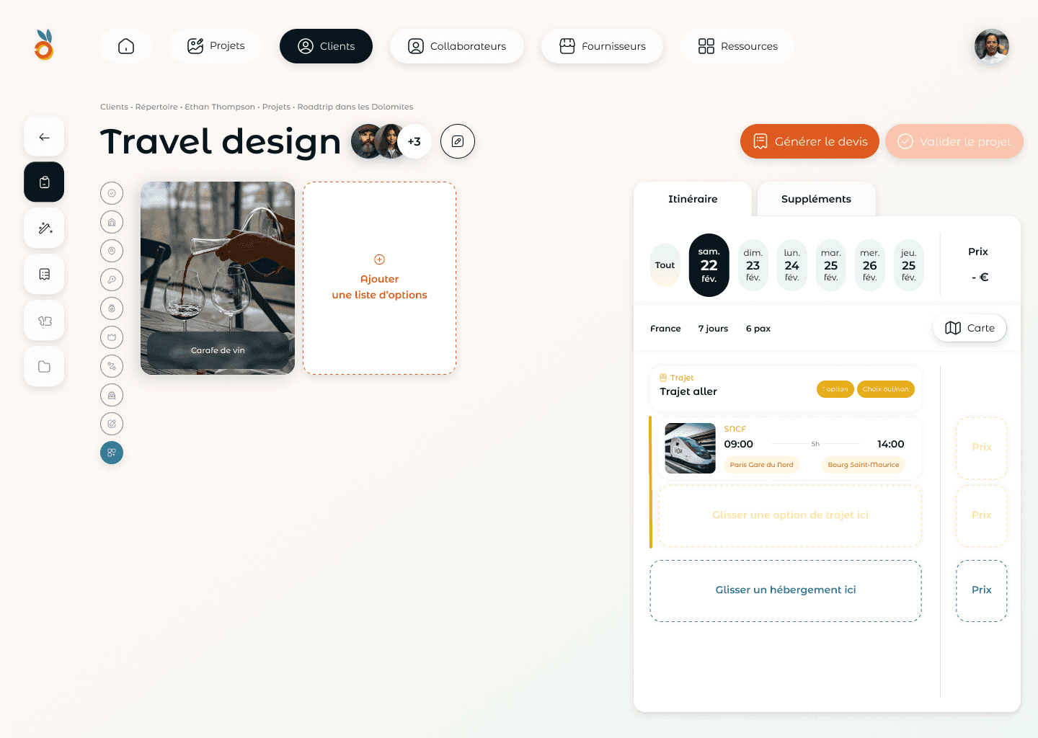Click Générer le devis button
The image size is (1038, 738).
point(809,141)
